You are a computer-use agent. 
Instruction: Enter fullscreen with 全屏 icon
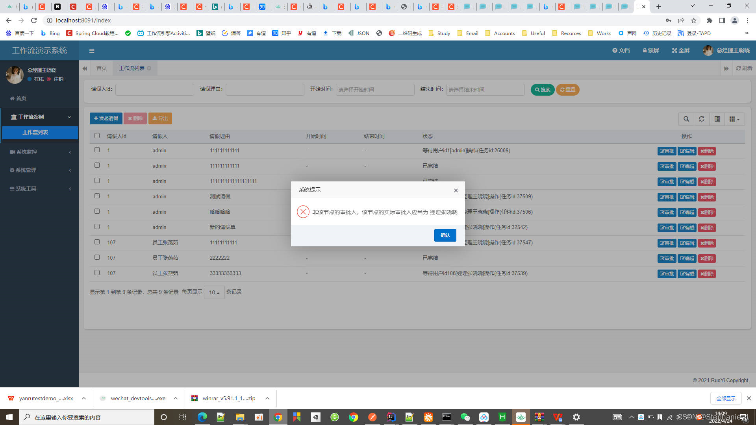click(x=681, y=50)
